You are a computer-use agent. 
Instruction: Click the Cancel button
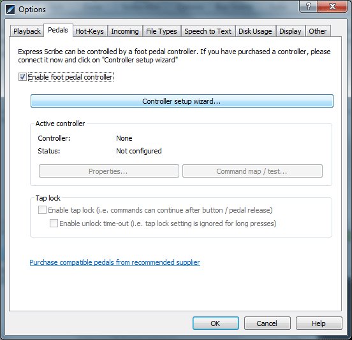[x=267, y=323]
